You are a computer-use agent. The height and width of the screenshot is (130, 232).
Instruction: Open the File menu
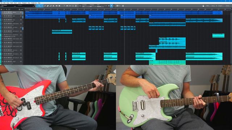click(x=1, y=3)
